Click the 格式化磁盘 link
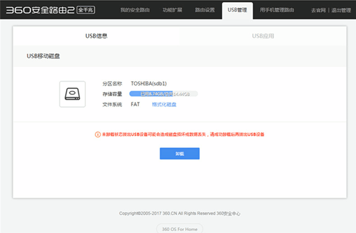This screenshot has width=356, height=233. (164, 105)
